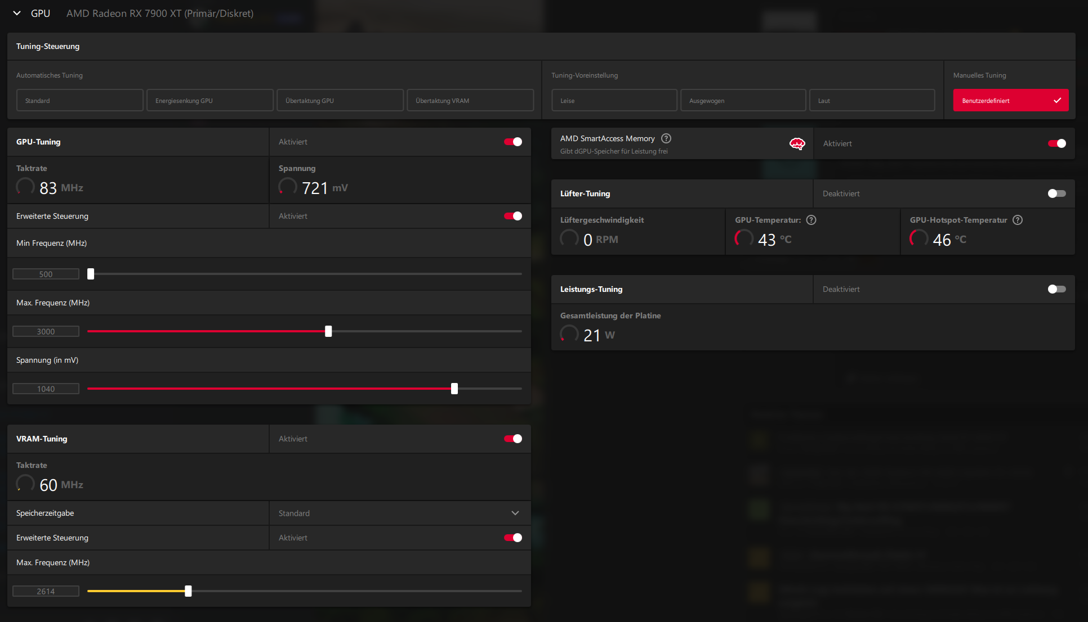This screenshot has width=1088, height=622.
Task: Choose the Ausgewogen tuning preset
Action: [x=742, y=101]
